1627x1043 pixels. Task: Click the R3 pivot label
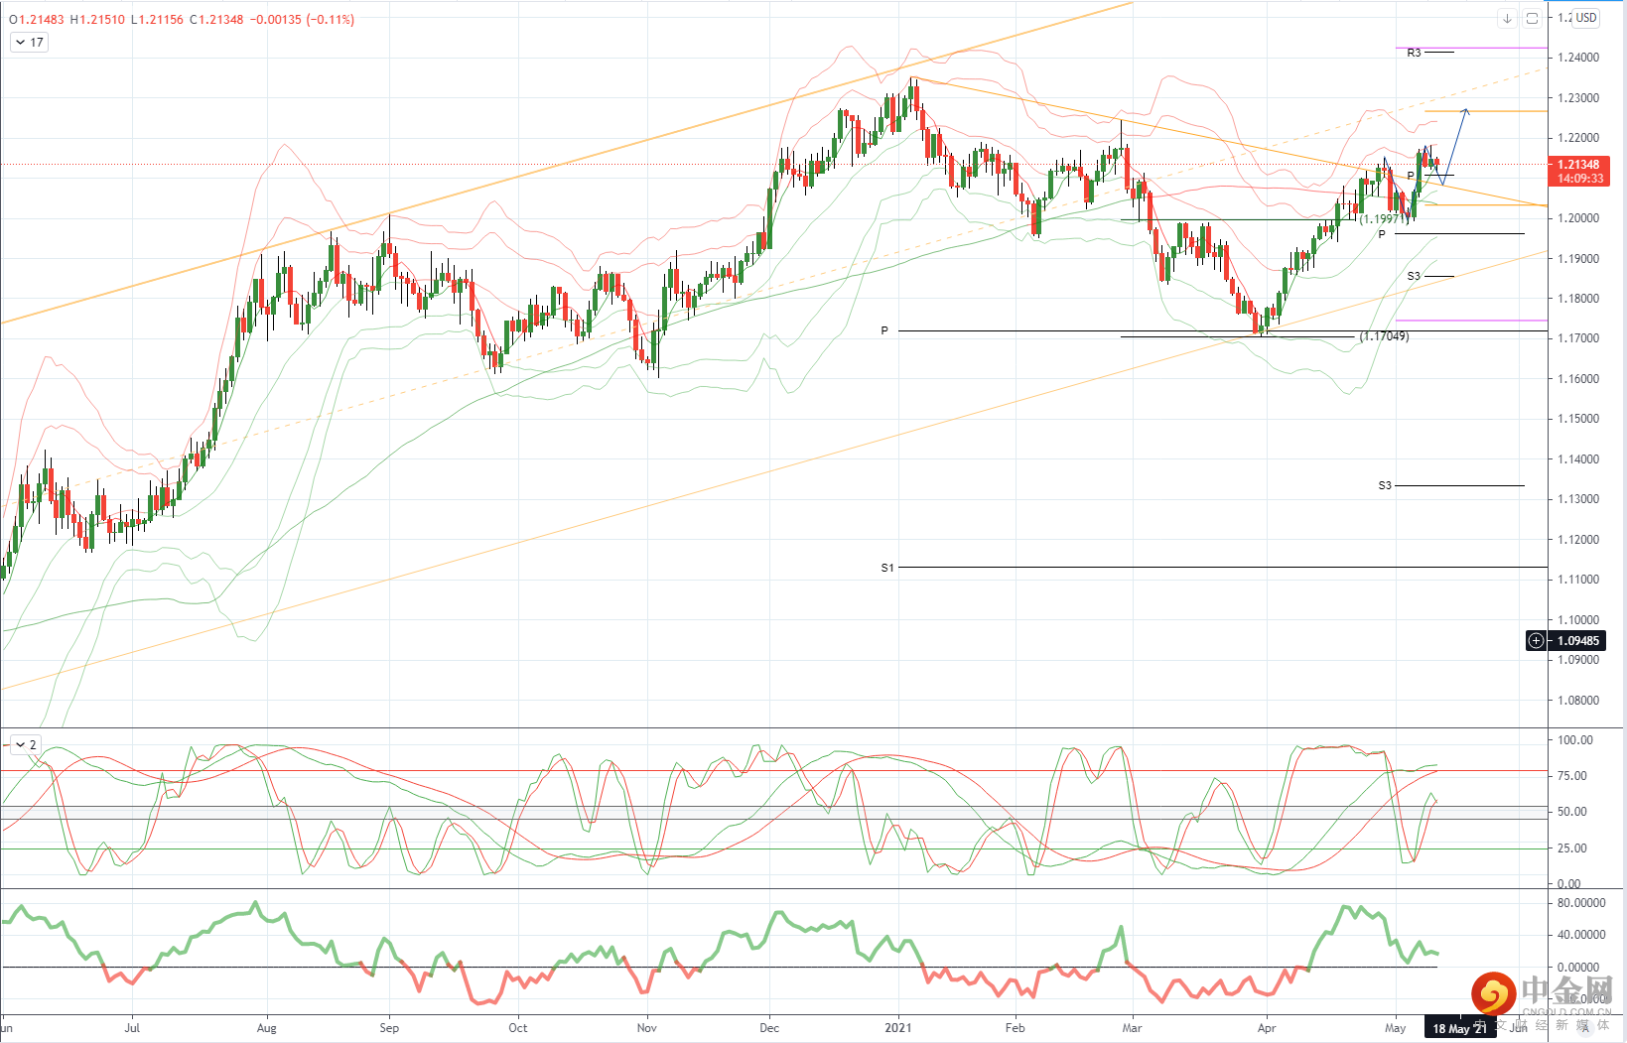pyautogui.click(x=1414, y=53)
